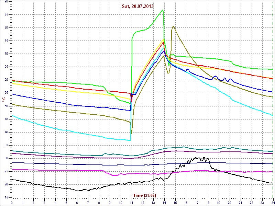Click hour 14 on the time axis
Screen dimensions: 275x206
(164, 203)
